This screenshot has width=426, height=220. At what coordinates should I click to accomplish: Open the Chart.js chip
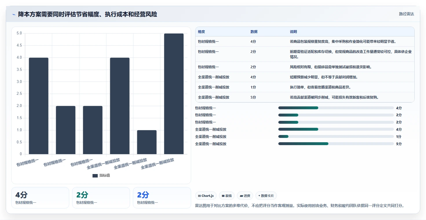(206, 196)
